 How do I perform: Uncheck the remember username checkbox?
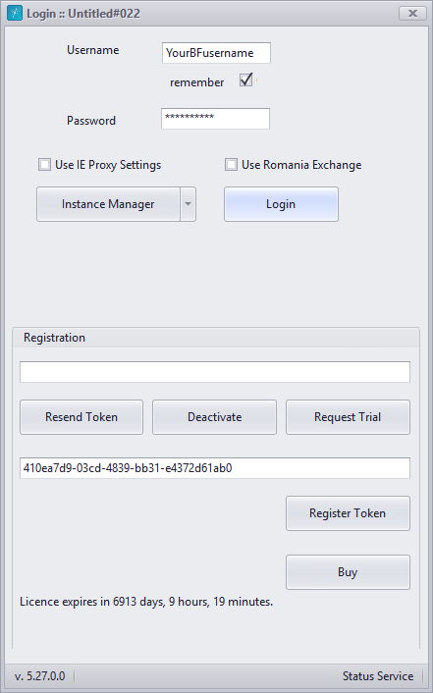245,80
